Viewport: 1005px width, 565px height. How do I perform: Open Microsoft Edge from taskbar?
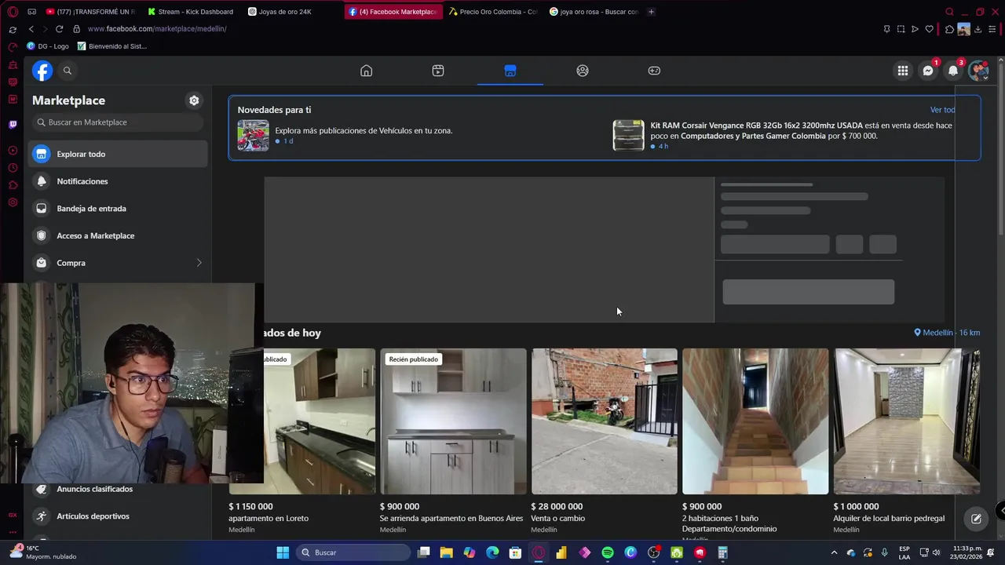click(492, 552)
